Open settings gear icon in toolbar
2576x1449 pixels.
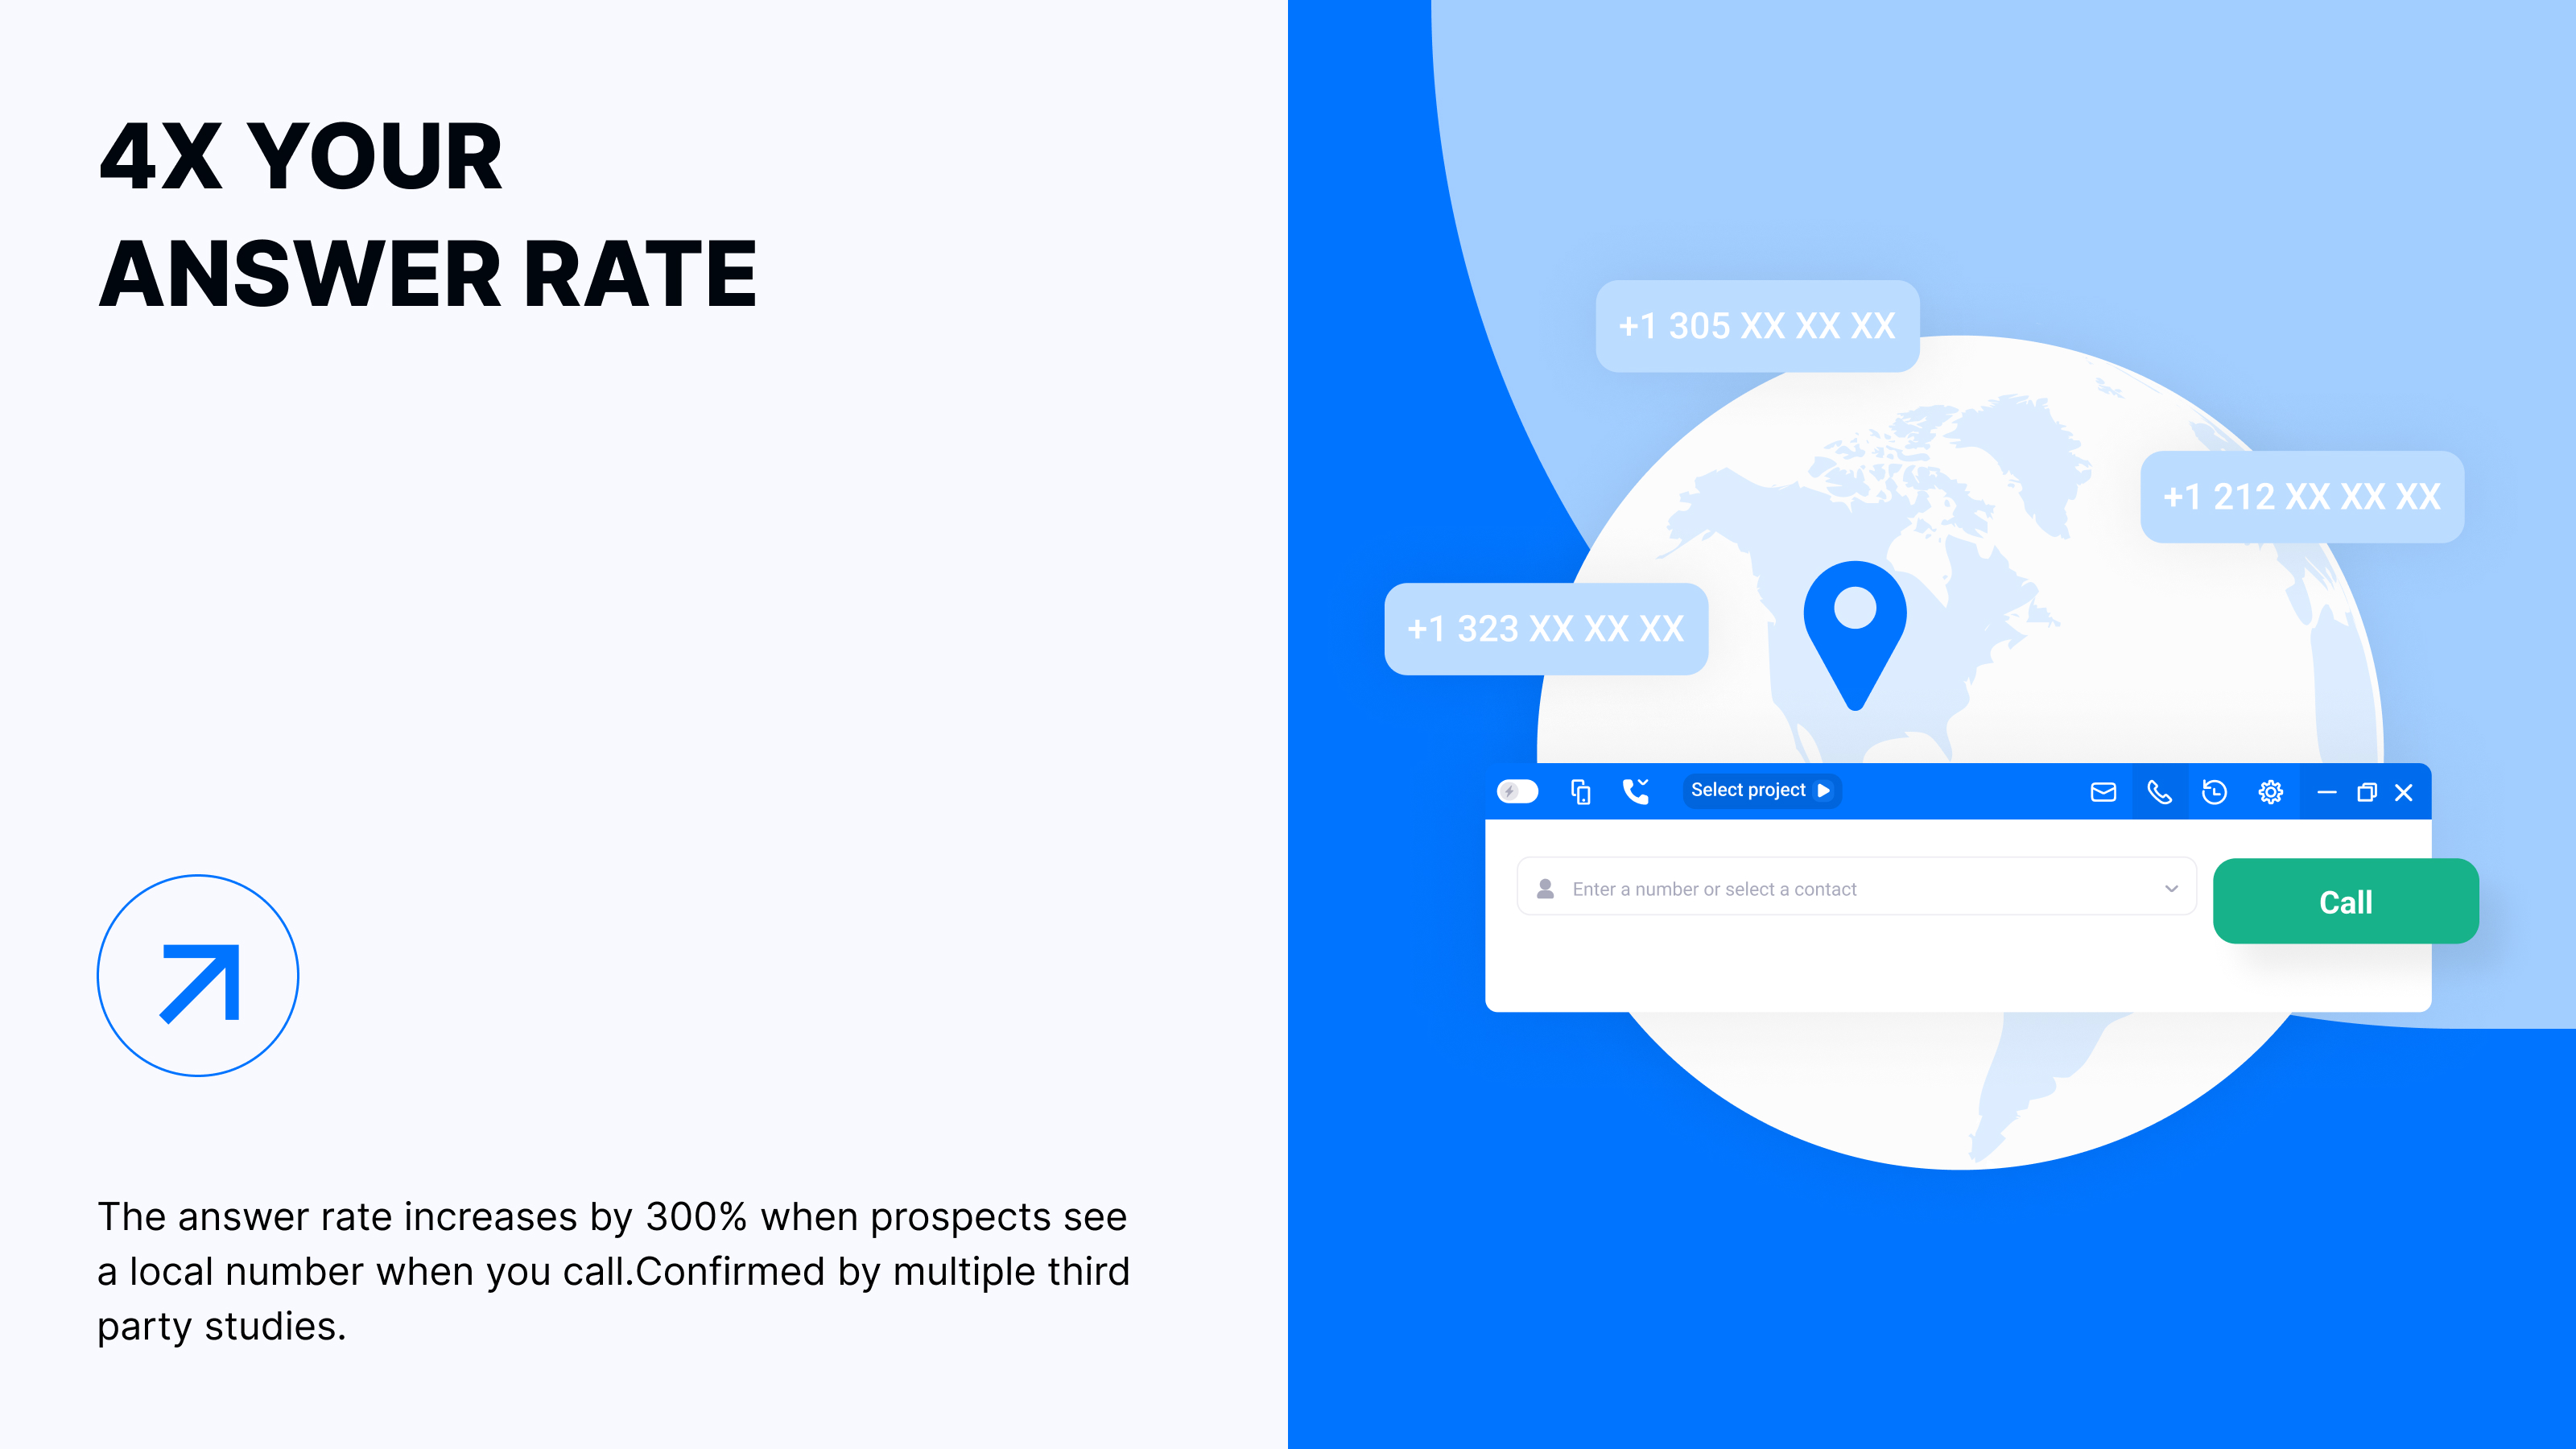(x=2272, y=791)
